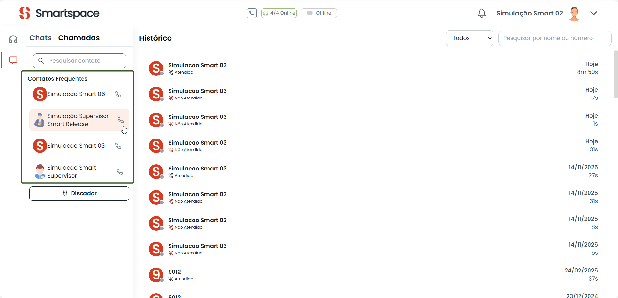Screen dimensions: 618x298
Task: Call Simulacao Smart 06 via phone icon
Action: [118, 94]
